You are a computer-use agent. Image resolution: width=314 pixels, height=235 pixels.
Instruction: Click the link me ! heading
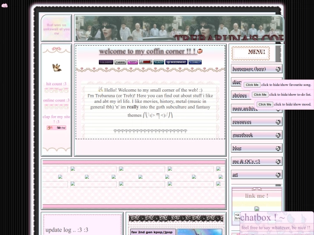tap(256, 196)
